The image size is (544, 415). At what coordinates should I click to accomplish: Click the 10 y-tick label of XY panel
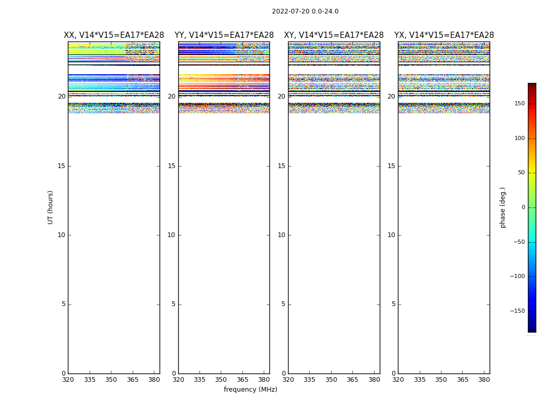point(281,235)
